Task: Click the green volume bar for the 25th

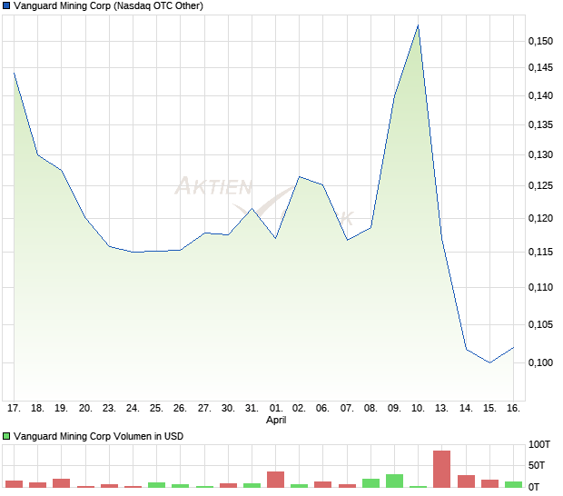Action: pos(156,485)
